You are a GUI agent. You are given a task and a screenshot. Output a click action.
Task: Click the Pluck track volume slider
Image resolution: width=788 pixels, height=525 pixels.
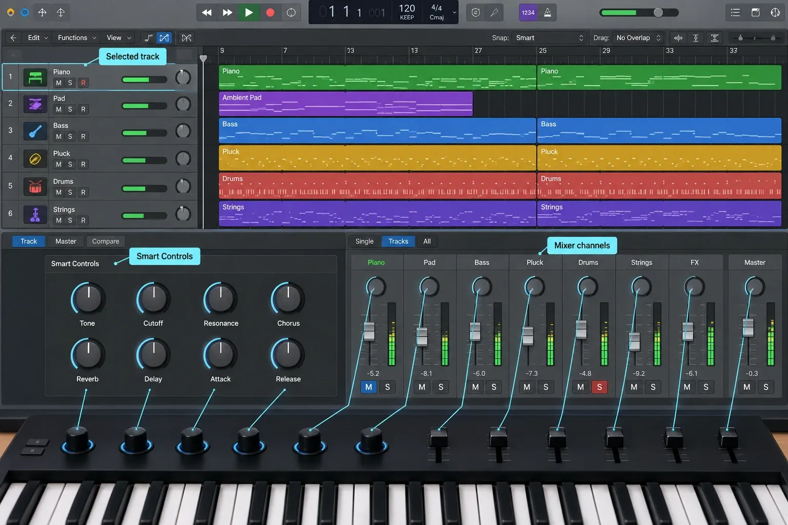144,160
